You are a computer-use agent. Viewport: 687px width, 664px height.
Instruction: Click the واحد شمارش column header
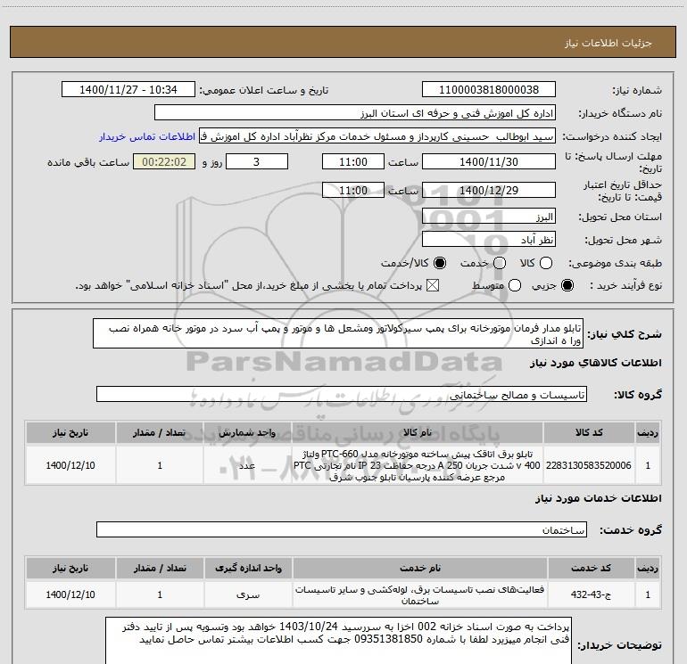point(247,432)
